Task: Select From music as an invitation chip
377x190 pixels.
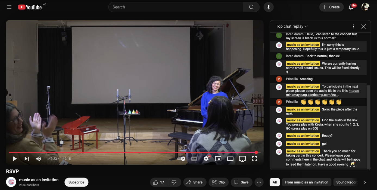Action: pos(306,182)
